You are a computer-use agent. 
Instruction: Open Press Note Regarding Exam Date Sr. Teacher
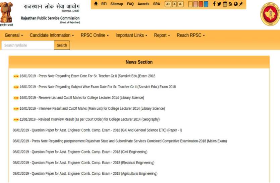88,76
